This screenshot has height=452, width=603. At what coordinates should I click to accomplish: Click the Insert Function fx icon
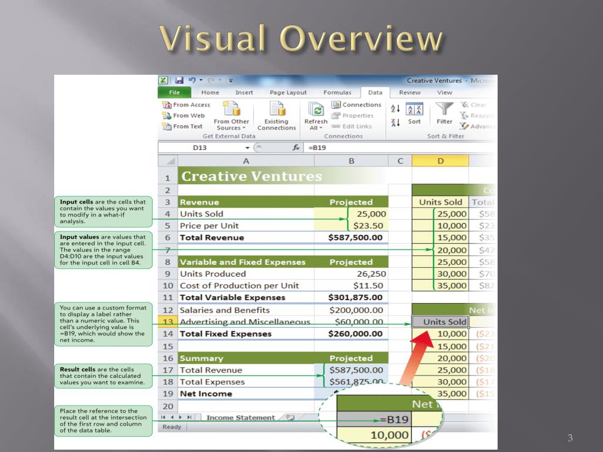coord(296,147)
